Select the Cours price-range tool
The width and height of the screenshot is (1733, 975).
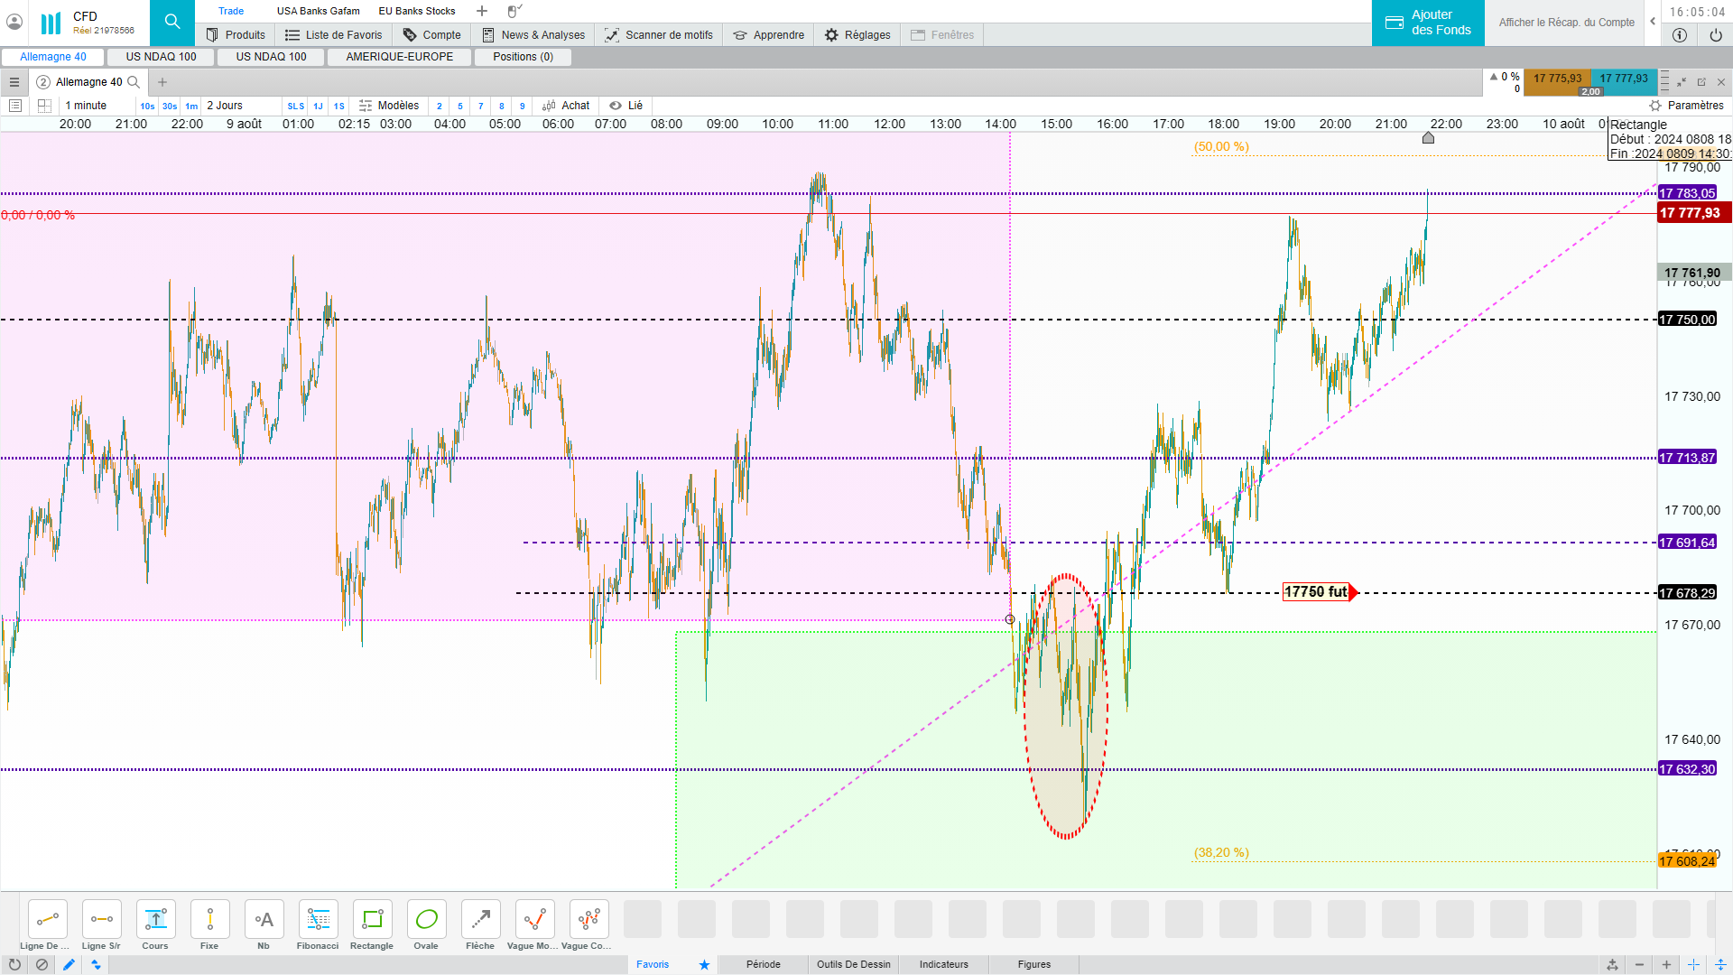155,920
